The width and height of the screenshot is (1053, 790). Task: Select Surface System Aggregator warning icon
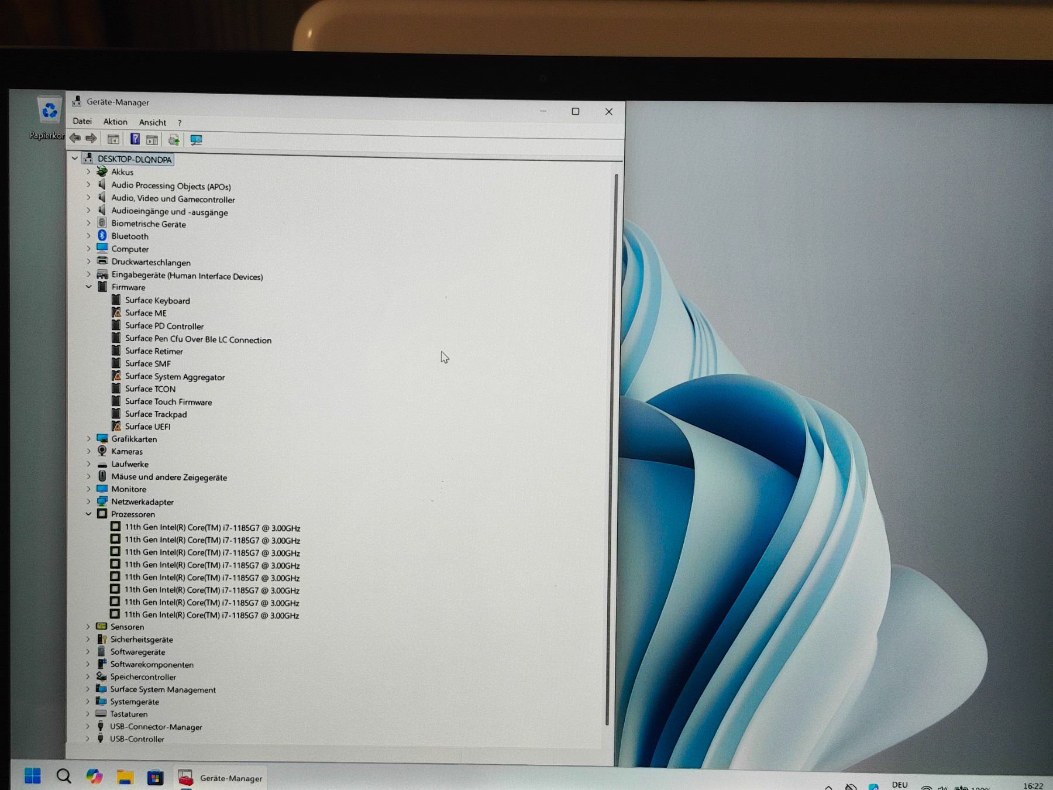[116, 376]
